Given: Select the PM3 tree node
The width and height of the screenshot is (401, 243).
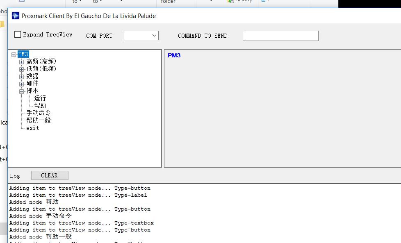Looking at the screenshot, I should pos(23,54).
